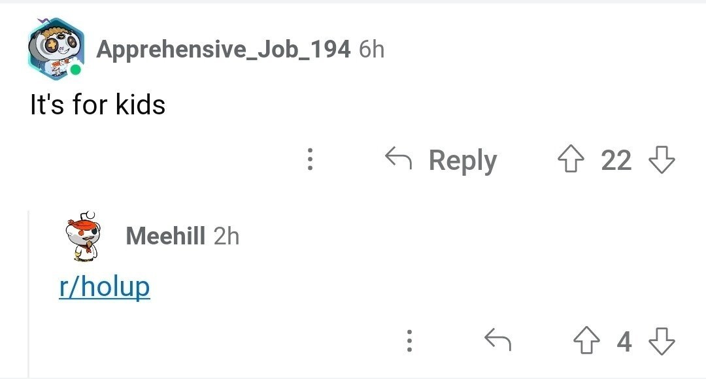Click the vote score of 22
This screenshot has height=379, width=706.
(x=616, y=160)
